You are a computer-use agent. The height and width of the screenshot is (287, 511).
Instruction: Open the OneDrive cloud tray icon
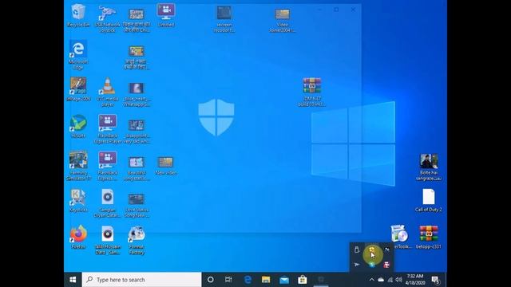click(x=381, y=280)
